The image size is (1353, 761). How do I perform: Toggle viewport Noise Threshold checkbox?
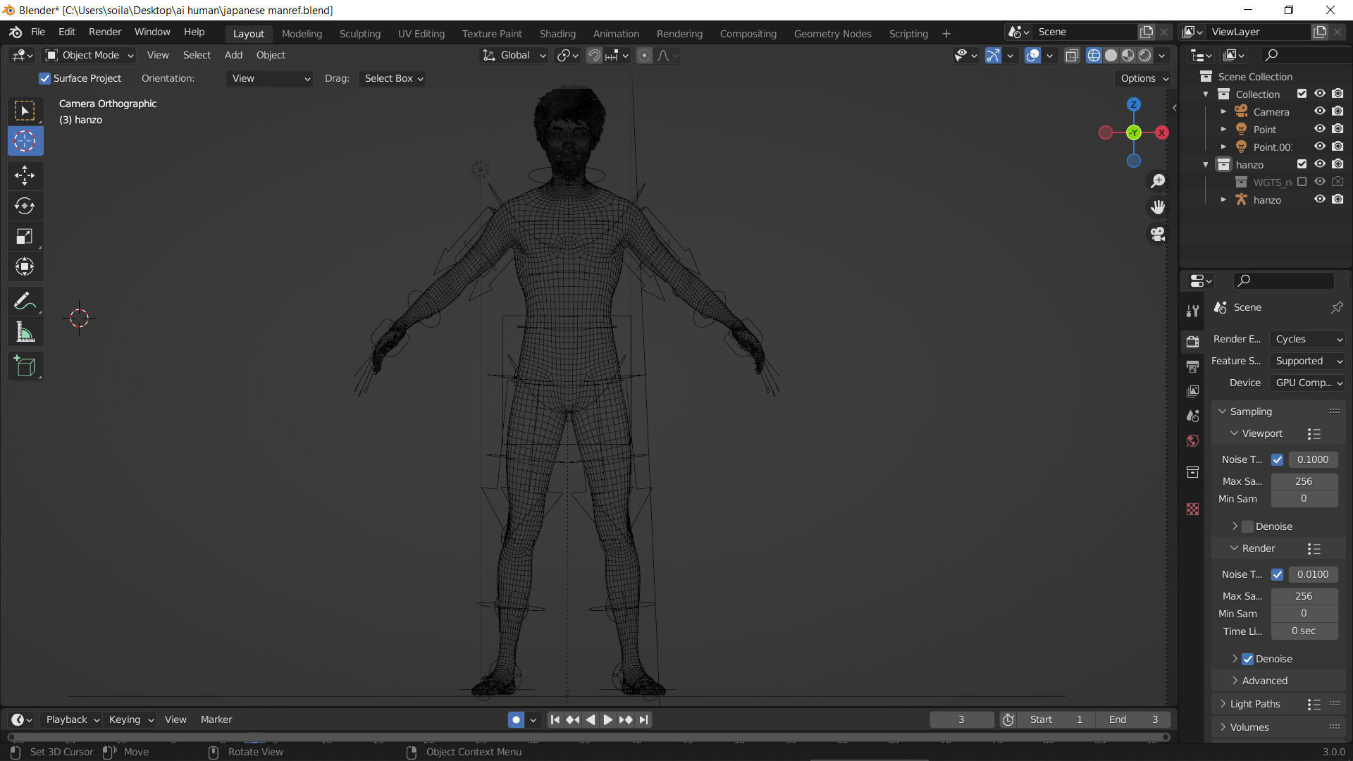coord(1277,459)
